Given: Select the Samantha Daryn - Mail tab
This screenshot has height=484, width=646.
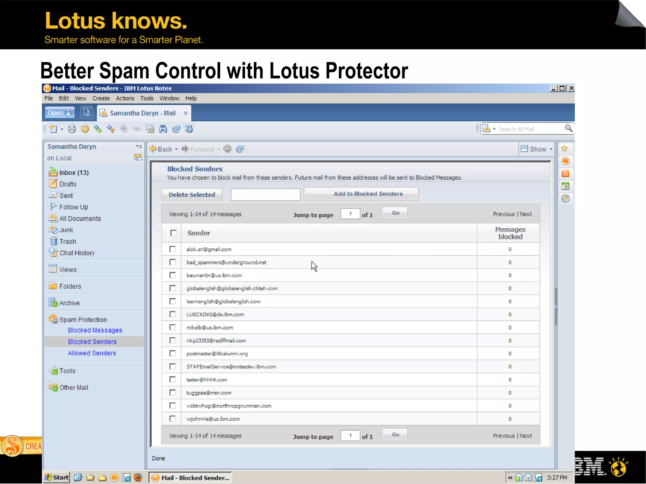Looking at the screenshot, I should 144,113.
